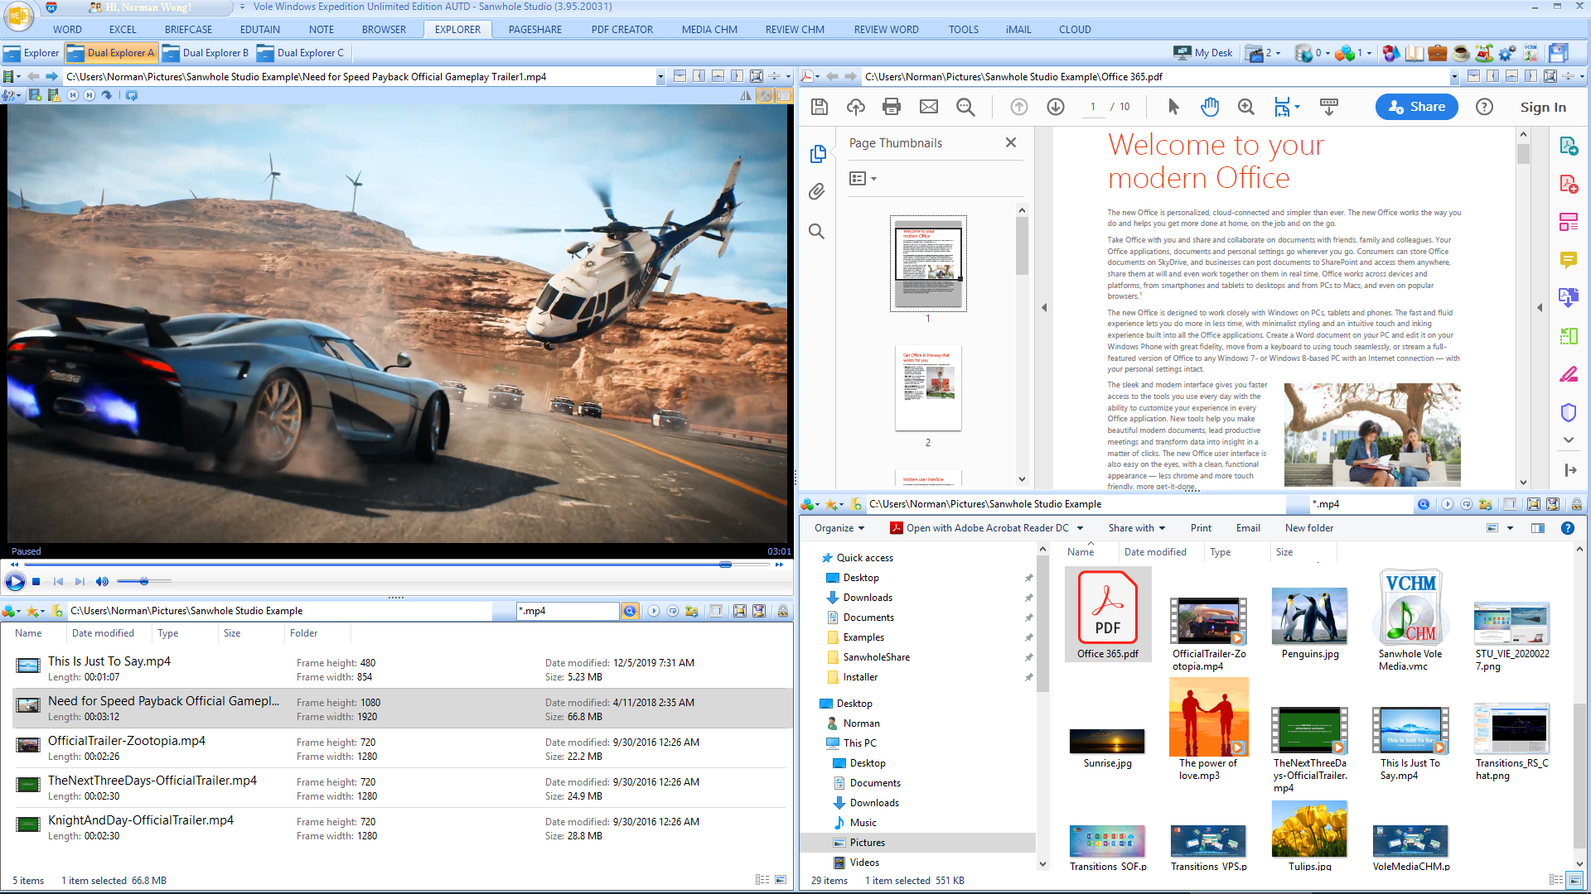
Task: Click search button next to right *.mp4 filter
Action: coord(1423,504)
